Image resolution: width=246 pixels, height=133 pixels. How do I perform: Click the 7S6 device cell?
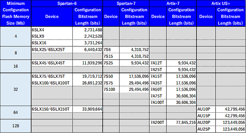click(111, 50)
